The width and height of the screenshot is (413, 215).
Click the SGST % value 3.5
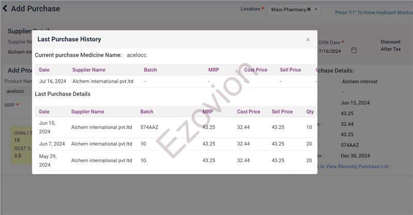[x=18, y=156]
